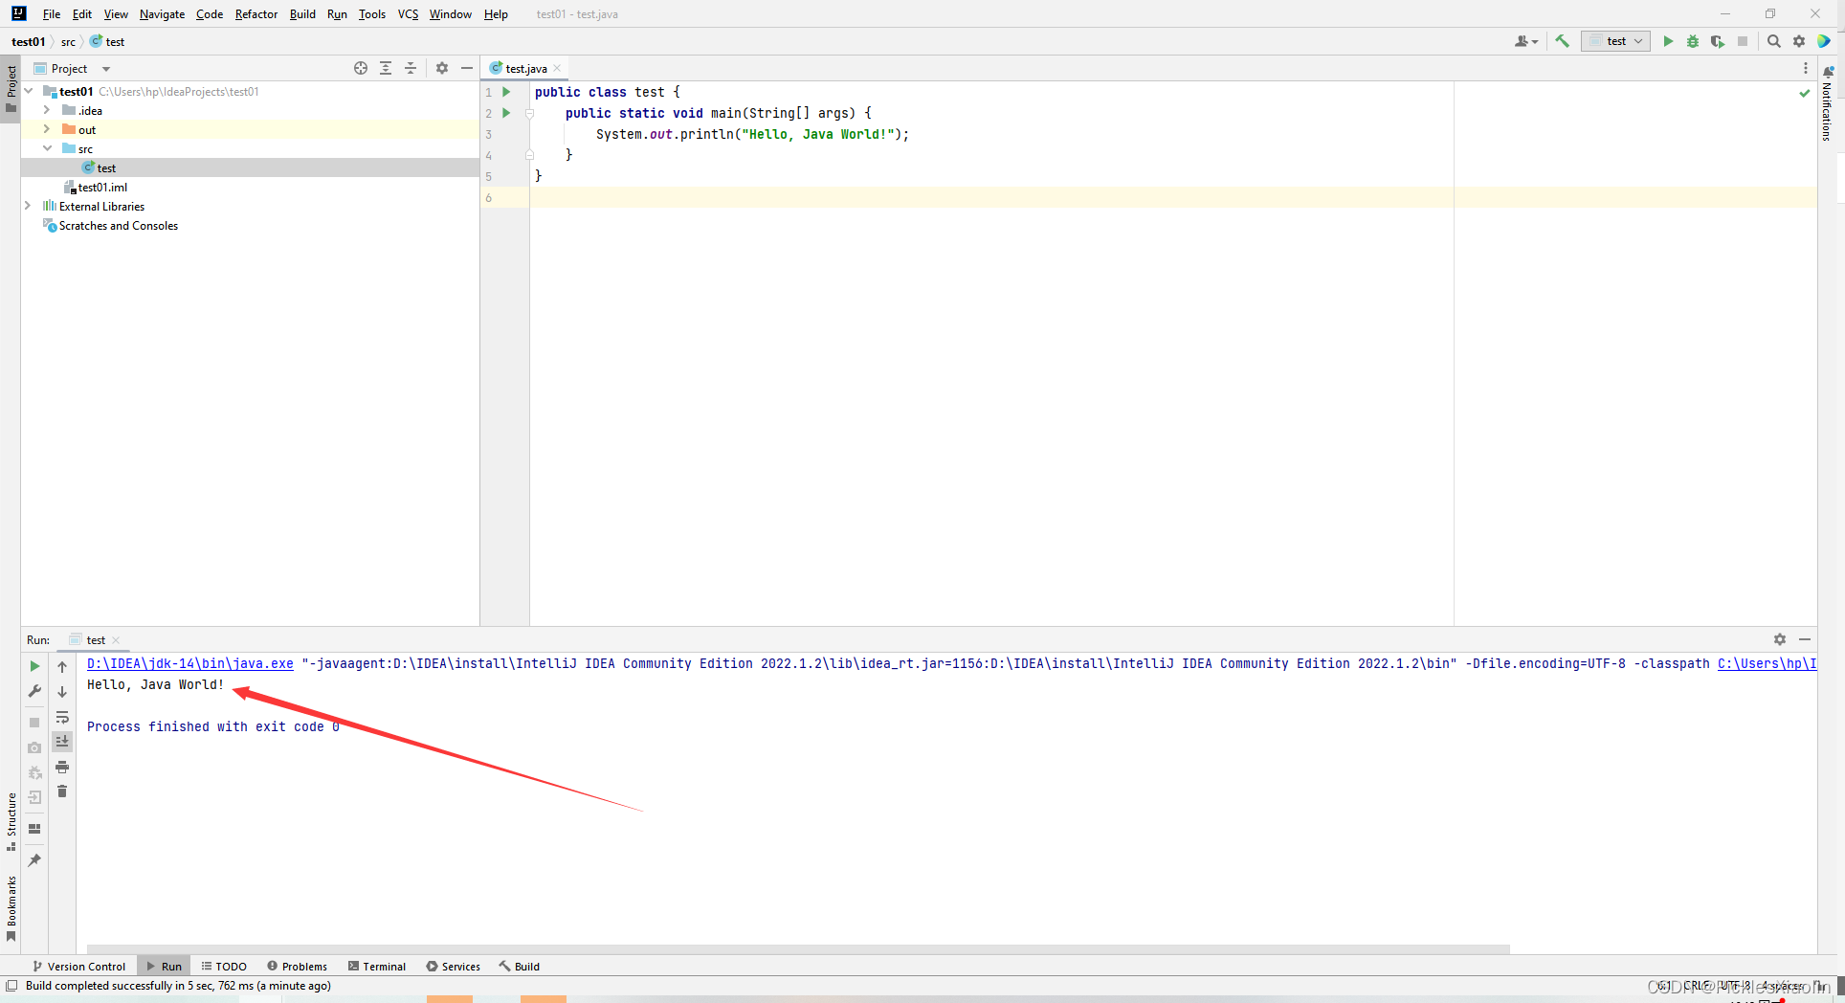
Task: Collapse the src folder
Action: click(x=46, y=148)
